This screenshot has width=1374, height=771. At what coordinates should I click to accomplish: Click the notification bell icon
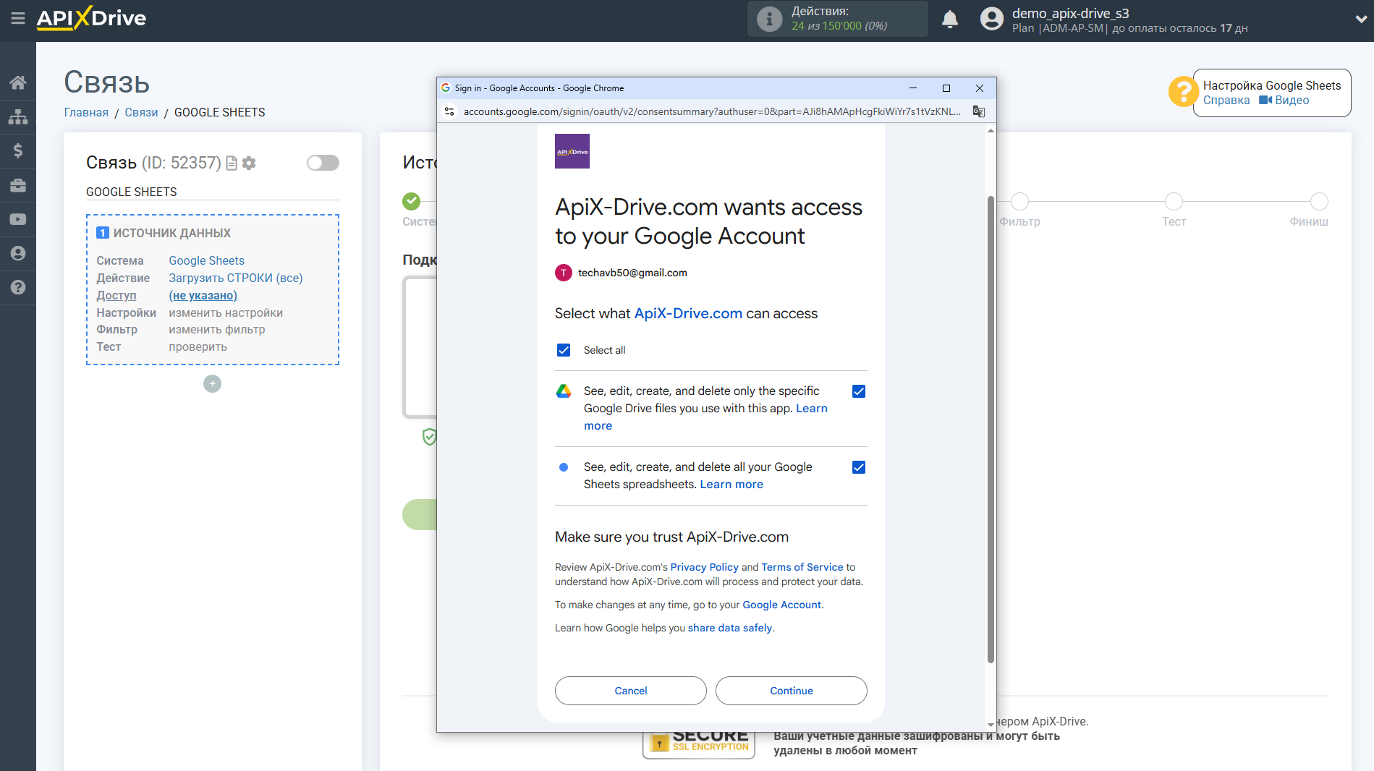(x=949, y=20)
